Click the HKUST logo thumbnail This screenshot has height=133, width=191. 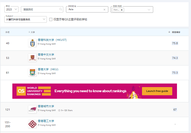coord(33,43)
